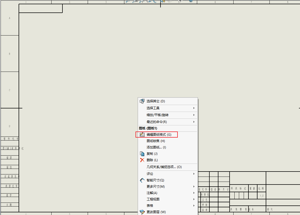Open the 更多尺寸(M) submenu
300x215 pixels.
(x=167, y=187)
